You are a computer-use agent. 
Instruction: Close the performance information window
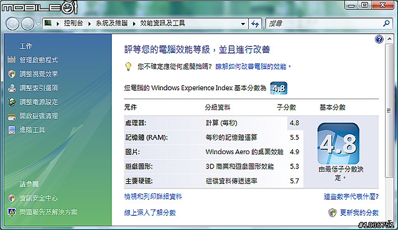point(383,6)
